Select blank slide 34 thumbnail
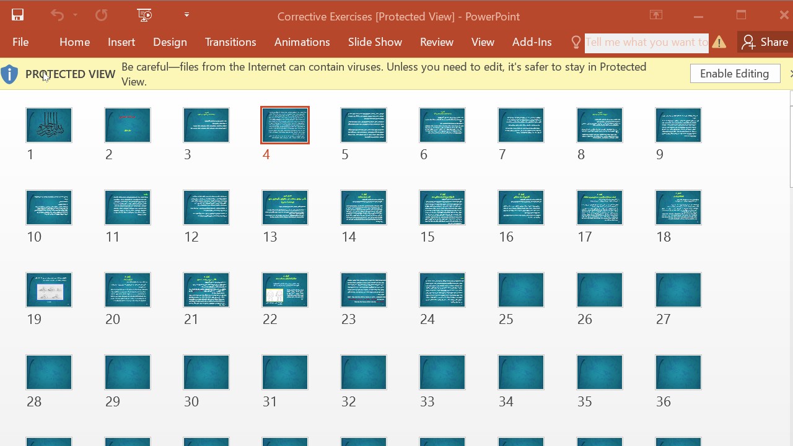This screenshot has width=793, height=446. 521,372
